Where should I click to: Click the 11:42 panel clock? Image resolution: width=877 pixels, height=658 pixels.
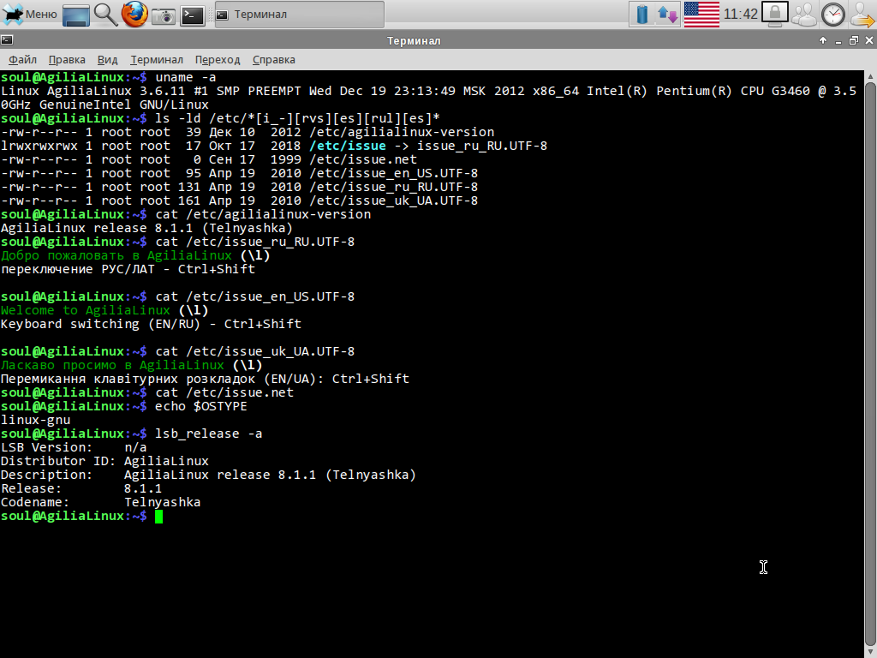click(x=741, y=15)
